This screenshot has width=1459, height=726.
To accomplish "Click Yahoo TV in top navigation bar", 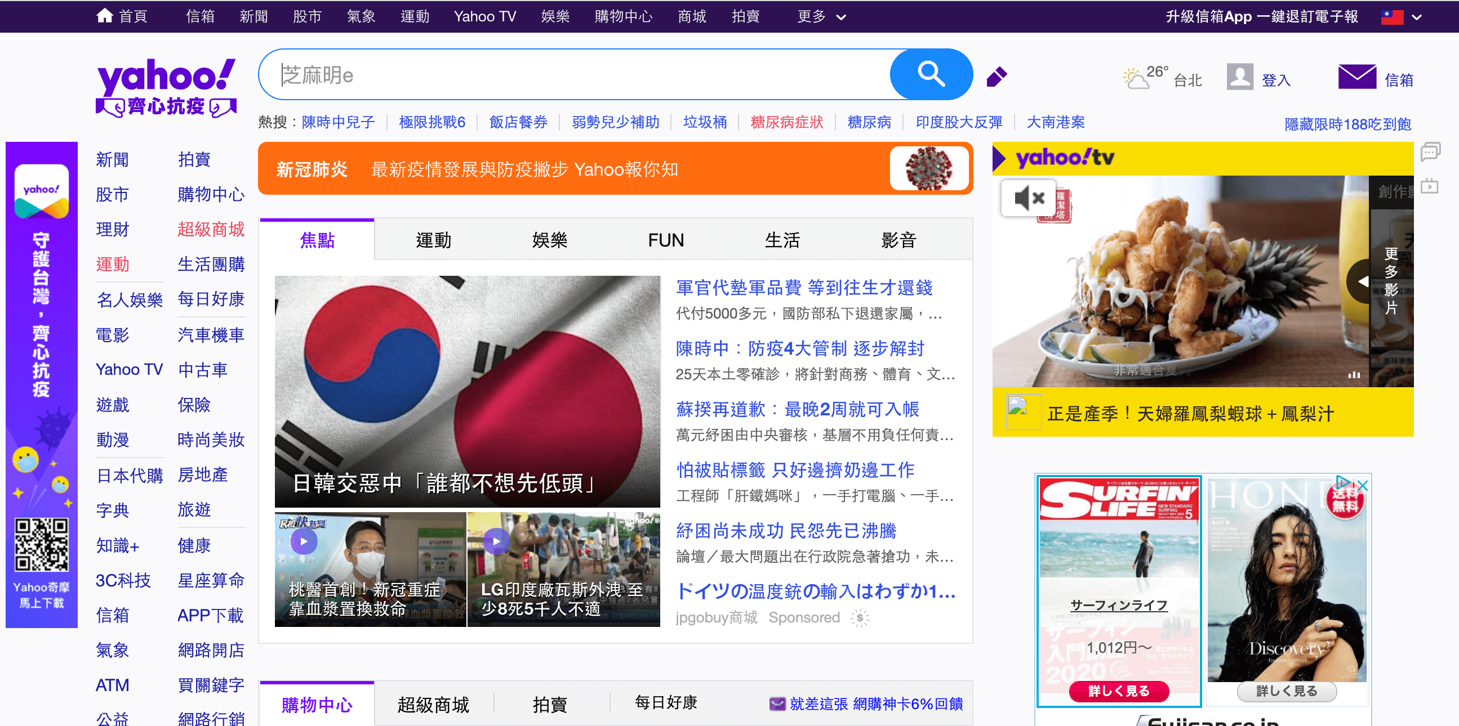I will point(485,16).
